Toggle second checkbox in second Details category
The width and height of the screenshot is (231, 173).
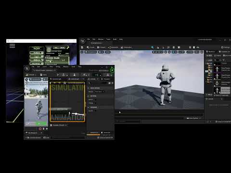[95, 103]
